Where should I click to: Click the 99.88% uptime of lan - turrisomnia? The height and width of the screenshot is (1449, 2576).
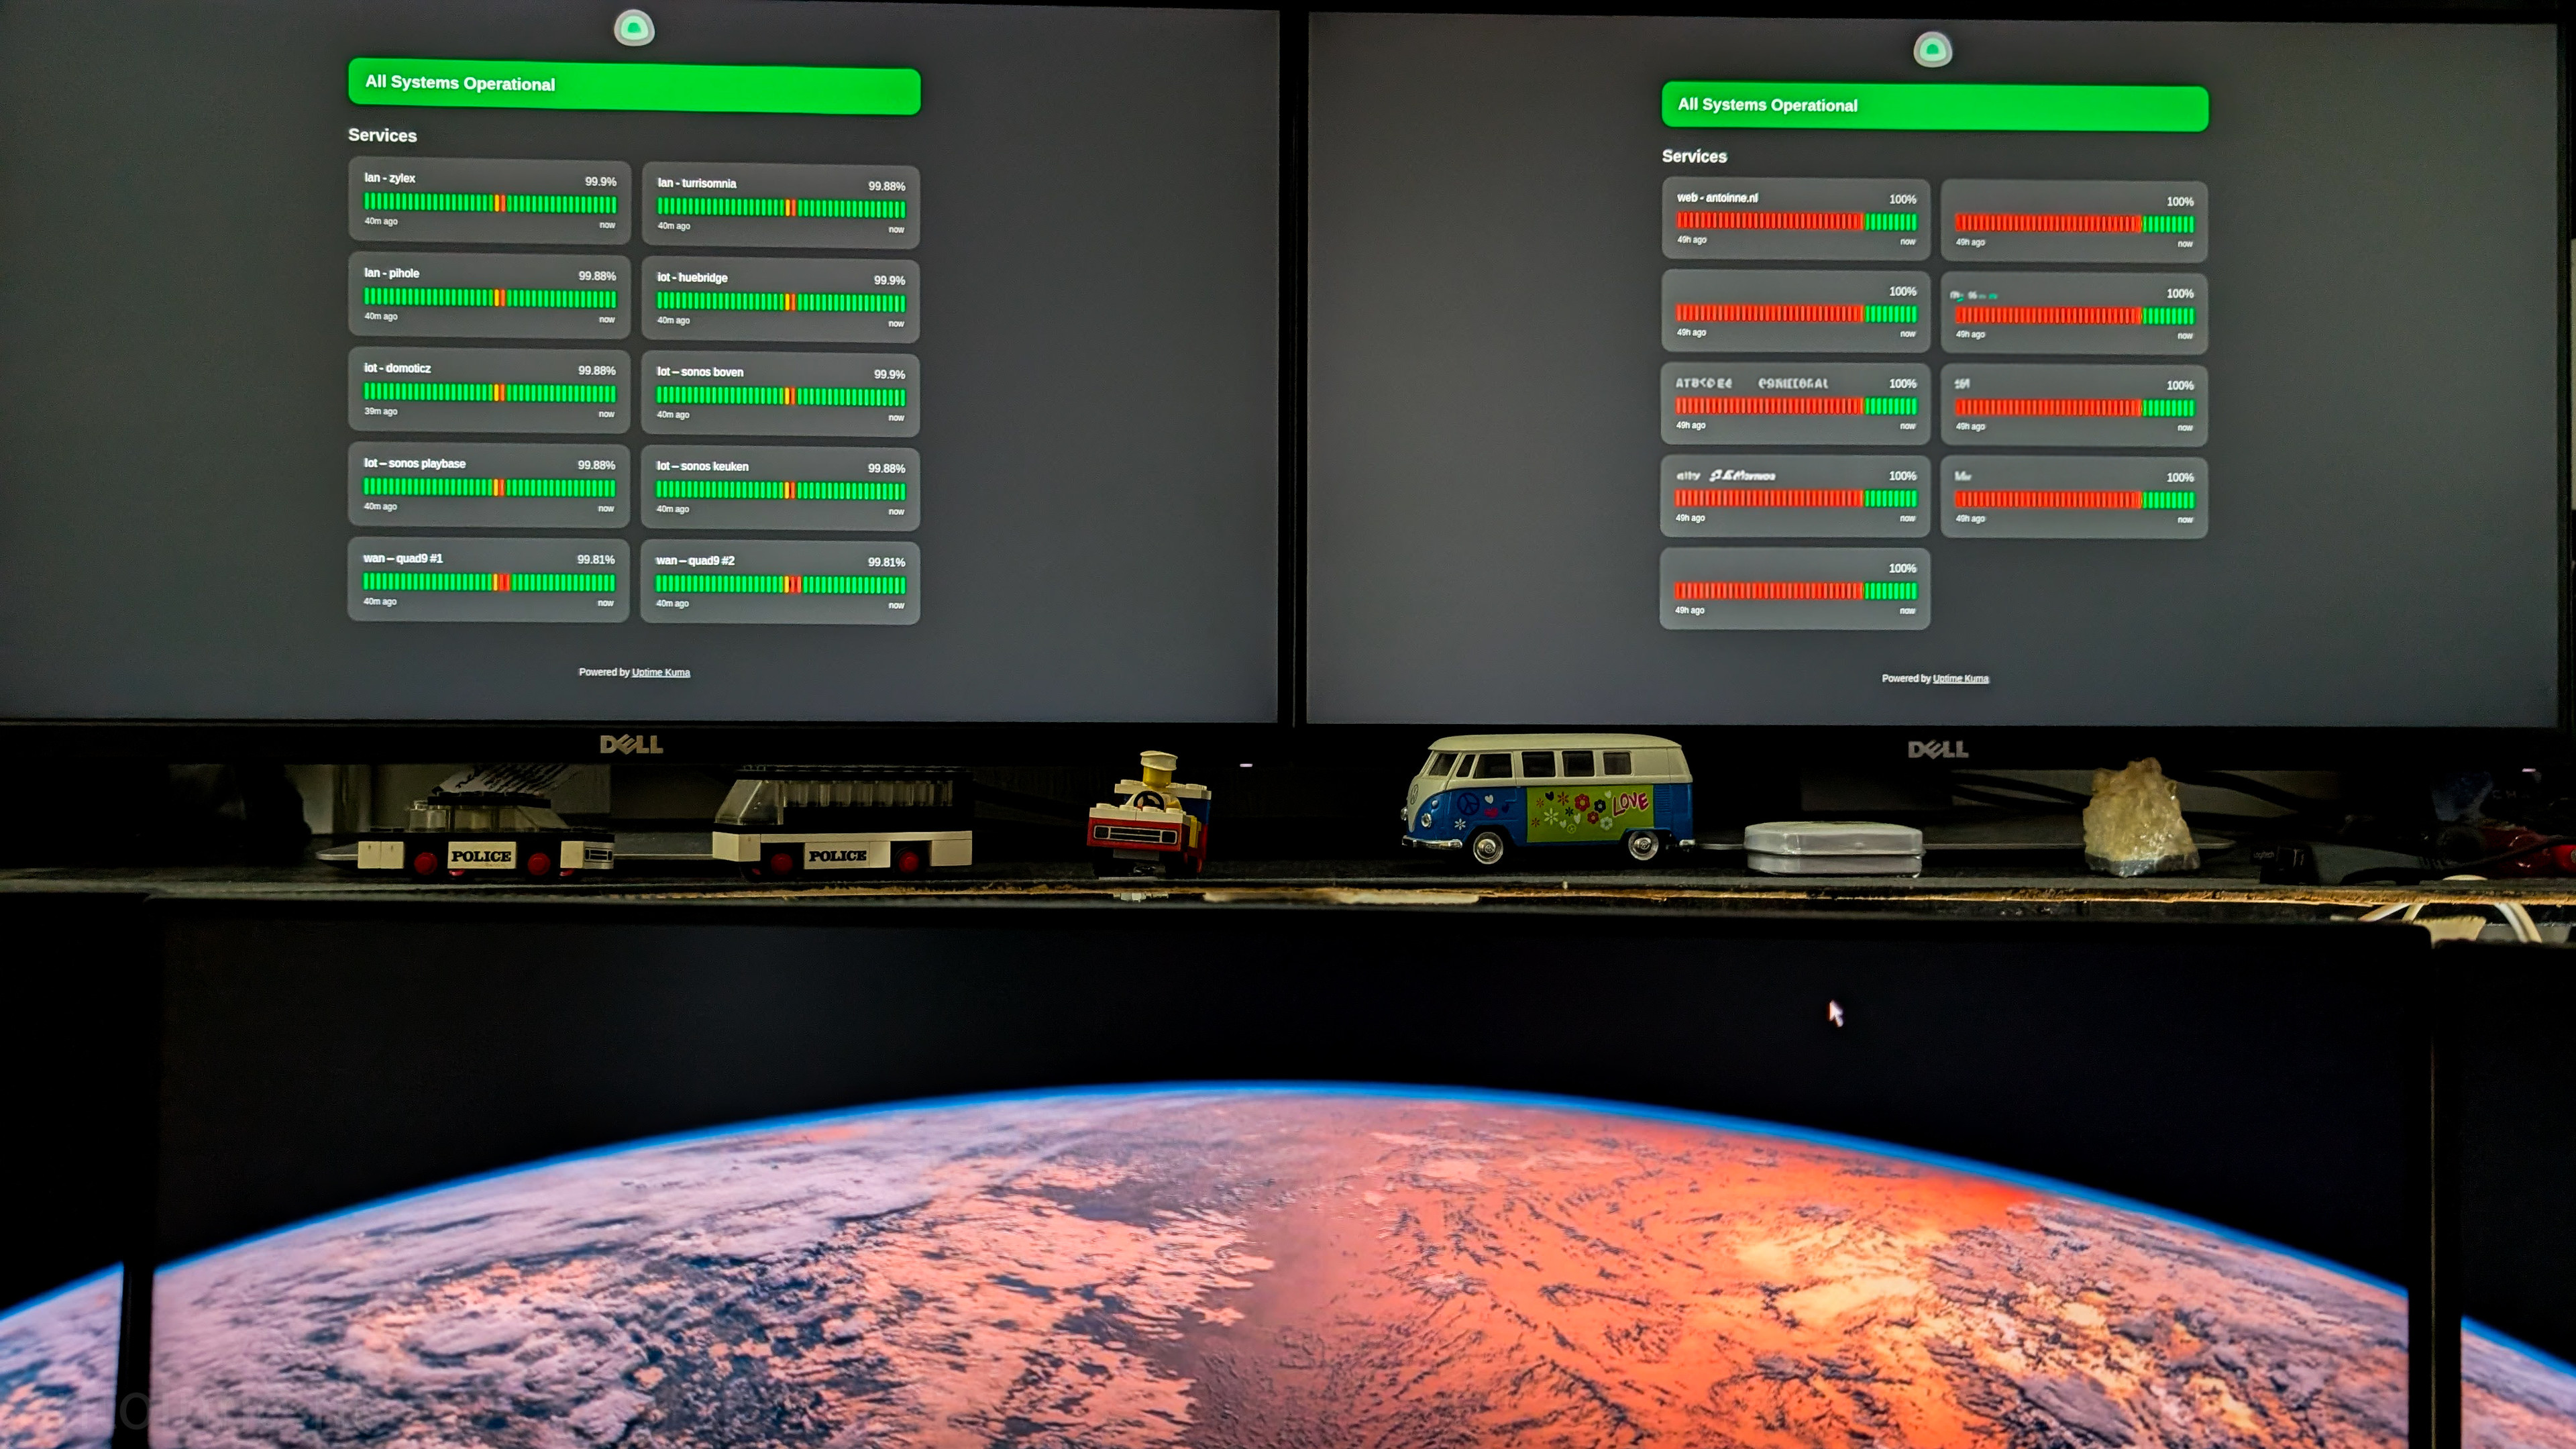[886, 186]
